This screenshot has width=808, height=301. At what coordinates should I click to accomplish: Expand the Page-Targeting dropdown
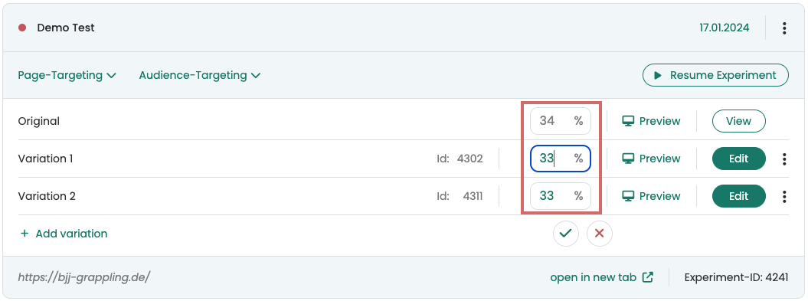point(67,75)
